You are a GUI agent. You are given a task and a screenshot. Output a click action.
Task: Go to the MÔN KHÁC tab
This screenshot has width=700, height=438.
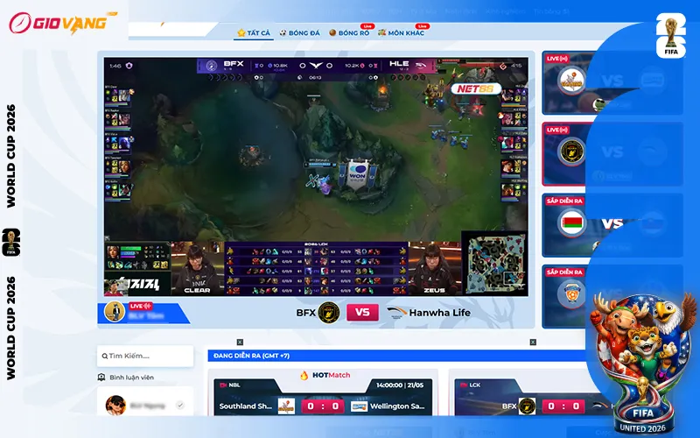[x=401, y=32]
